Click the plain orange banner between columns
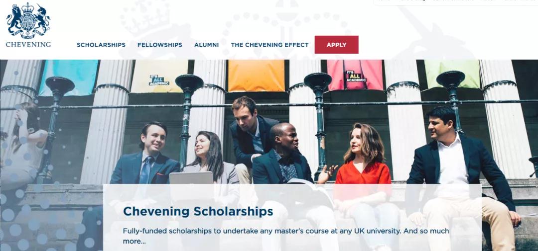 click(256, 76)
